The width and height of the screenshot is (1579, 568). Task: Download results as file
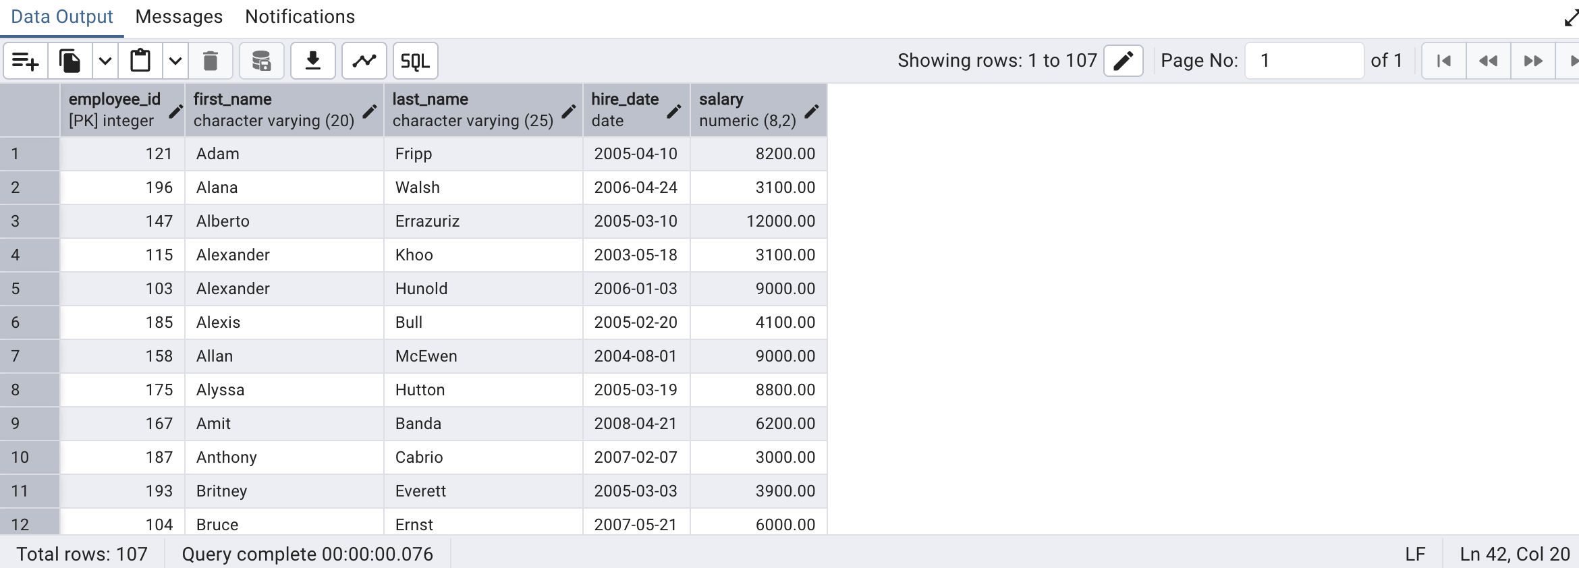coord(313,61)
